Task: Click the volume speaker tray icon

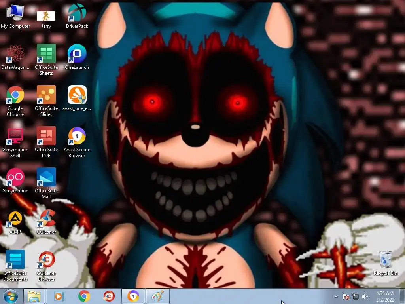Action: [x=365, y=296]
